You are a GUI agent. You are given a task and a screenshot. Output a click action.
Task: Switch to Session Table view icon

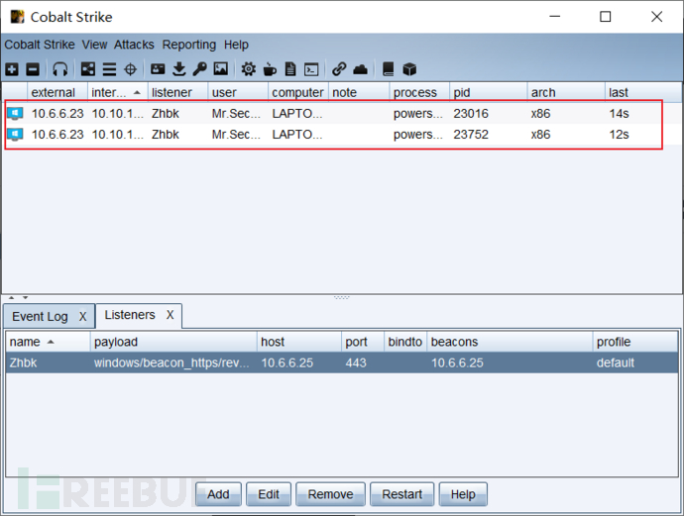(x=109, y=69)
